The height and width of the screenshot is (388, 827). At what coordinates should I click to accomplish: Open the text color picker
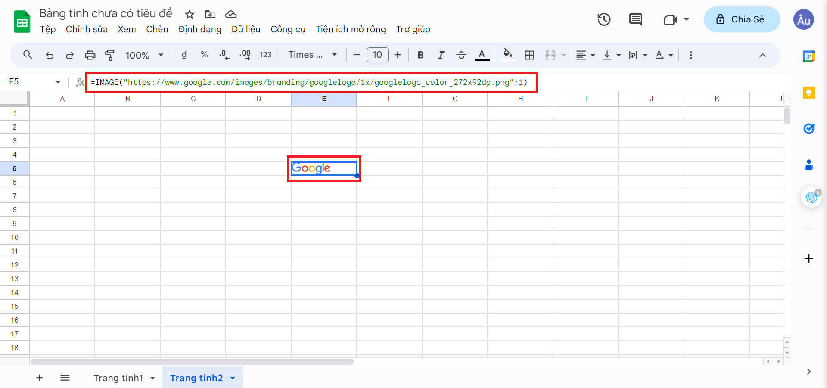pos(482,55)
